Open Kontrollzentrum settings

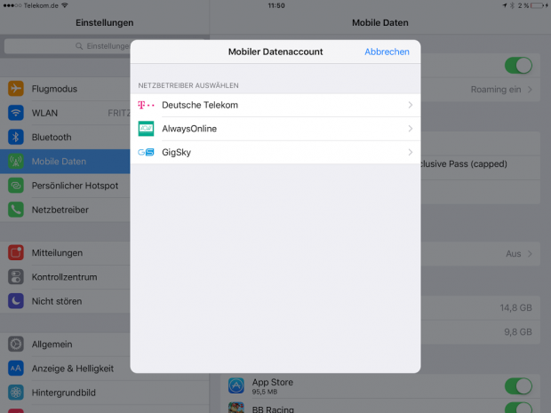pyautogui.click(x=65, y=277)
